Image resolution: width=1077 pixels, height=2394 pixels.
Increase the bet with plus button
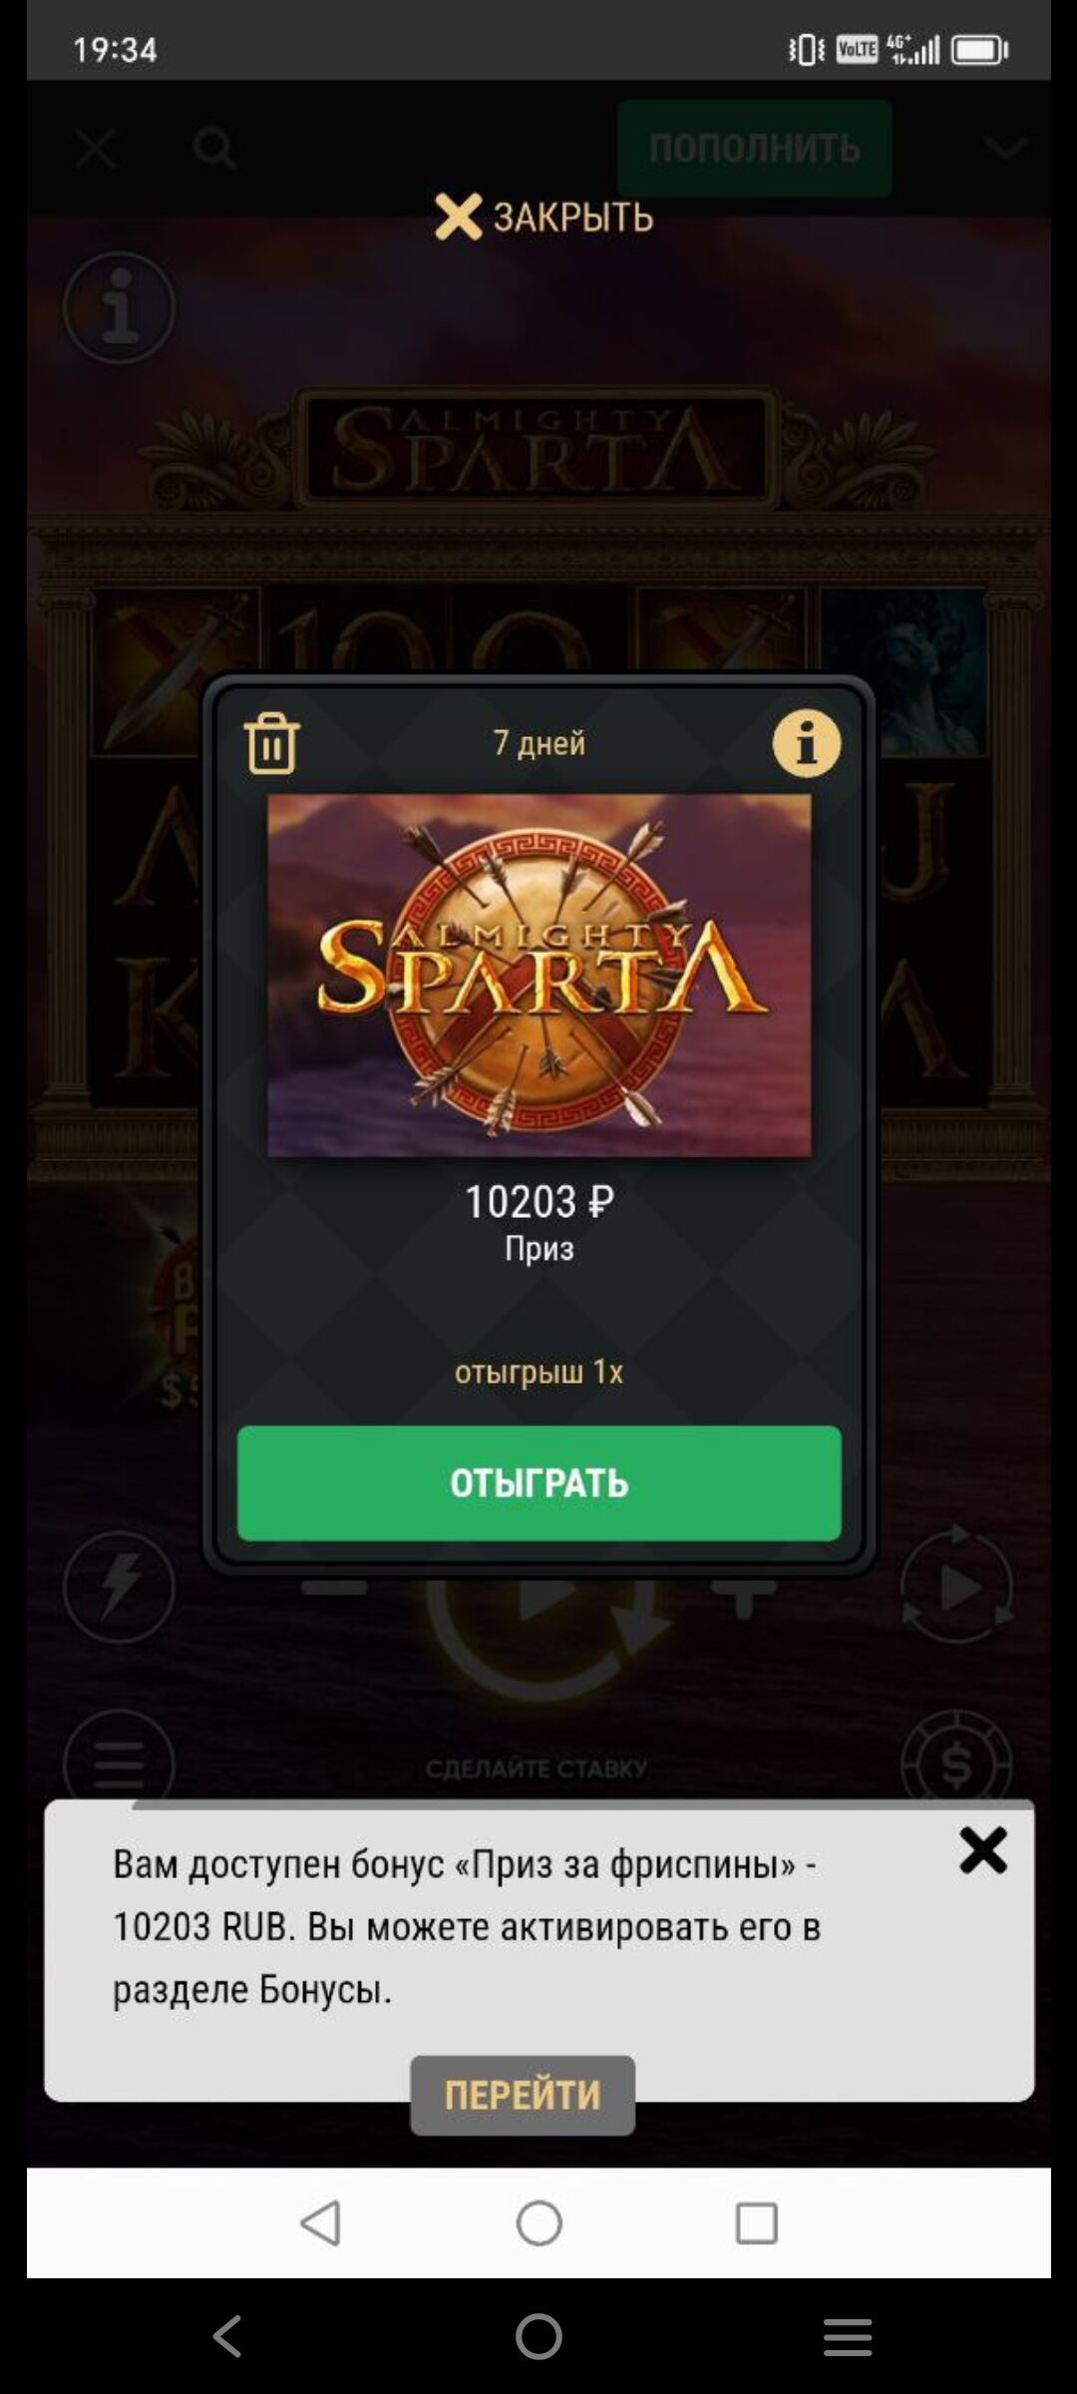tap(744, 1594)
